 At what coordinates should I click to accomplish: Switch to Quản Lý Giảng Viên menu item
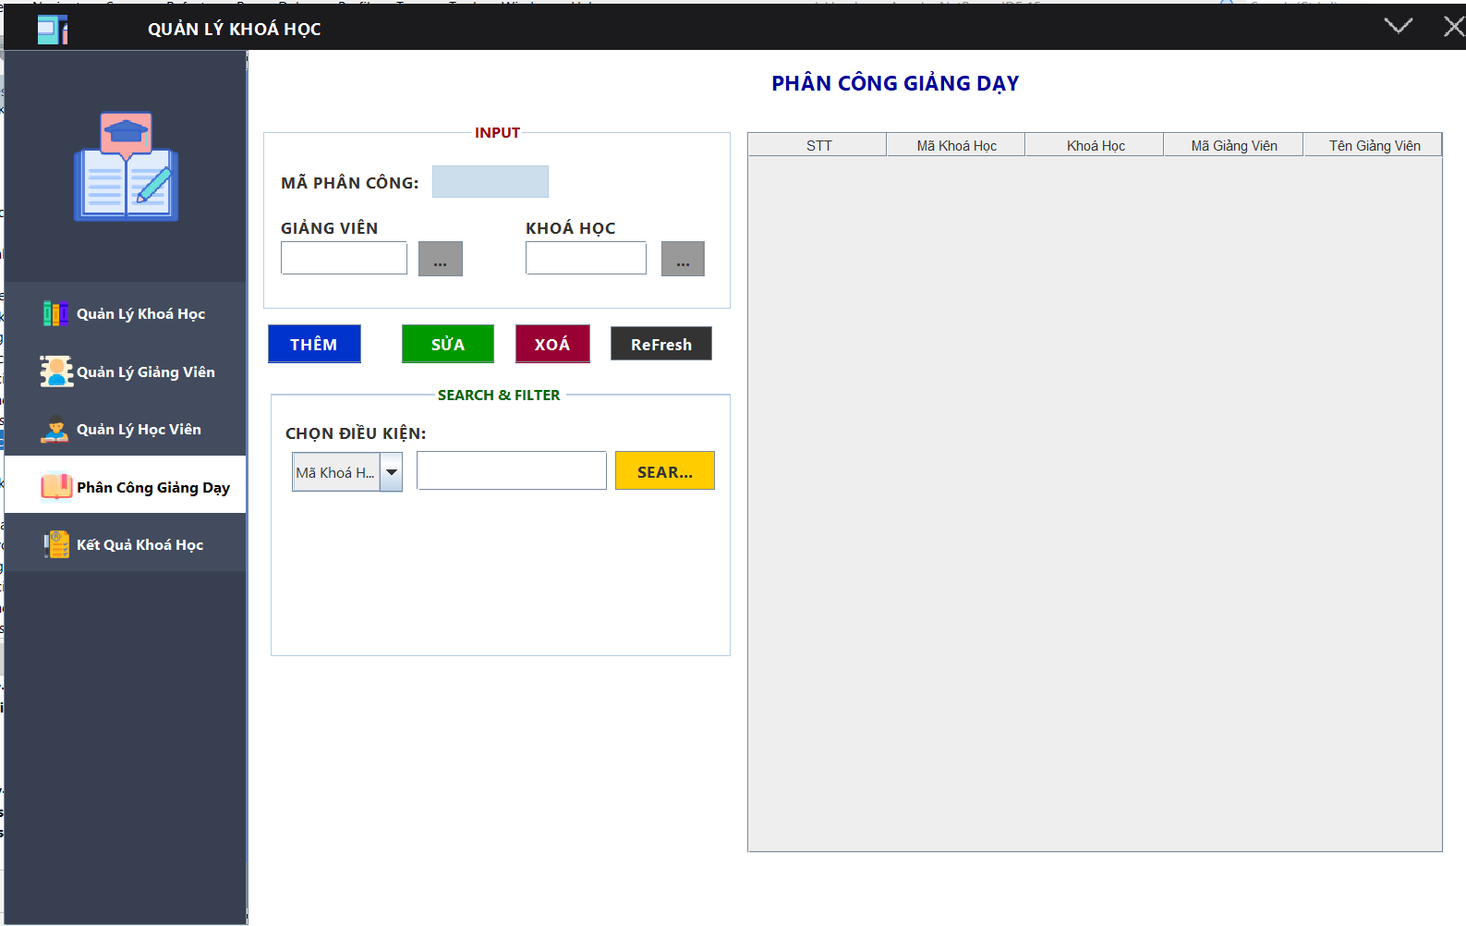pos(145,372)
